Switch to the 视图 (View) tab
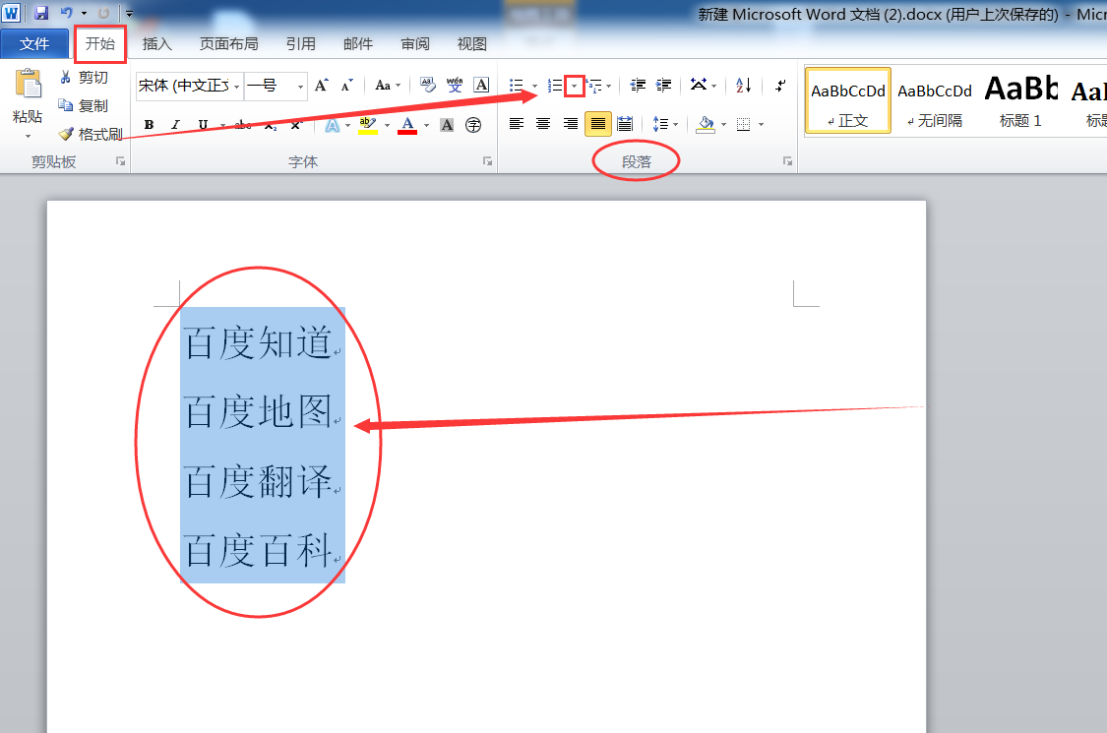This screenshot has height=733, width=1107. (471, 43)
